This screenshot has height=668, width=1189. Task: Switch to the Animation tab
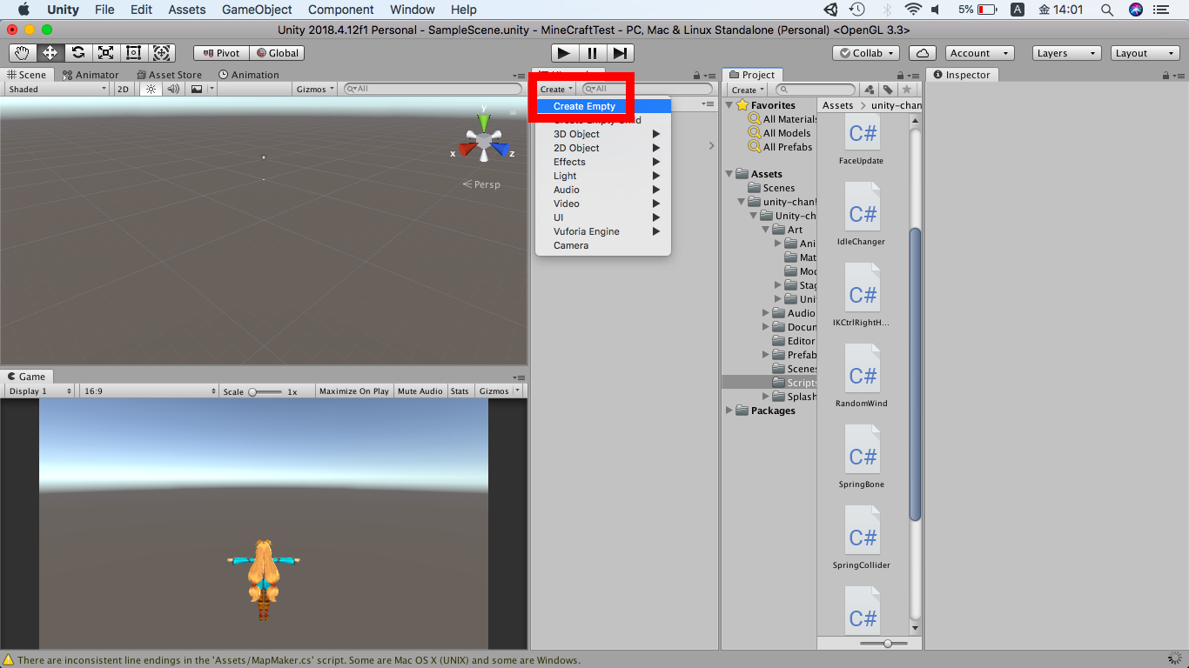click(x=248, y=75)
